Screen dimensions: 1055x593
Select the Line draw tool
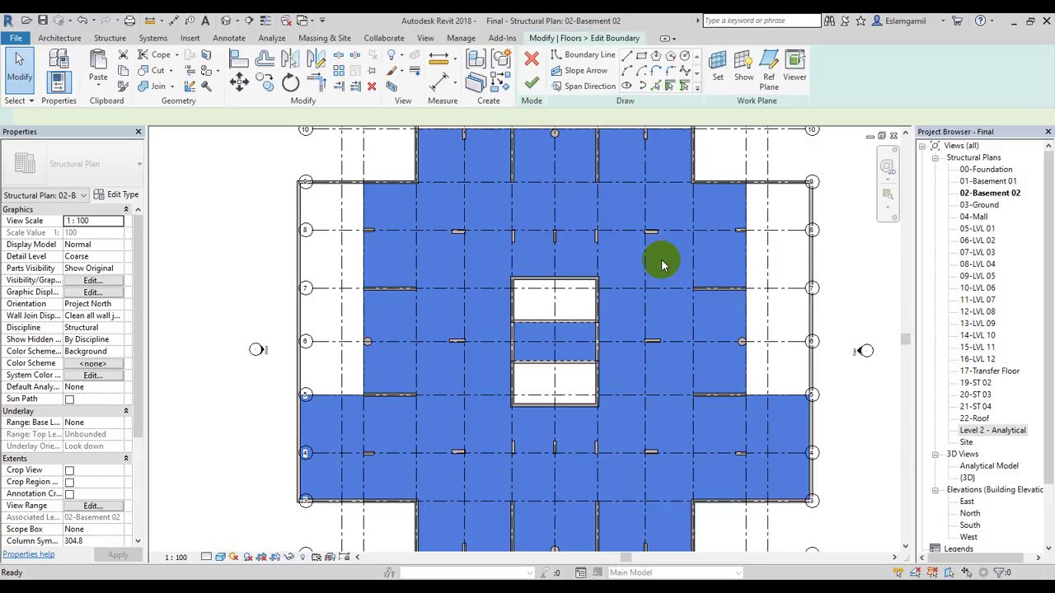(626, 56)
